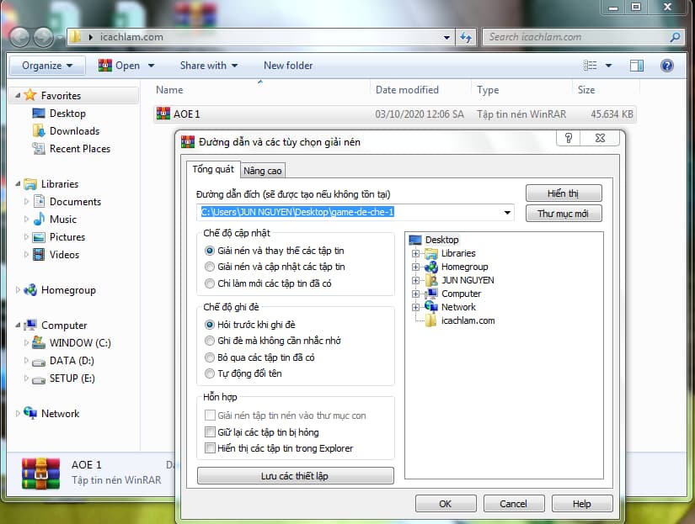The width and height of the screenshot is (695, 524).
Task: Click the Explorer help question mark icon
Action: [x=666, y=66]
